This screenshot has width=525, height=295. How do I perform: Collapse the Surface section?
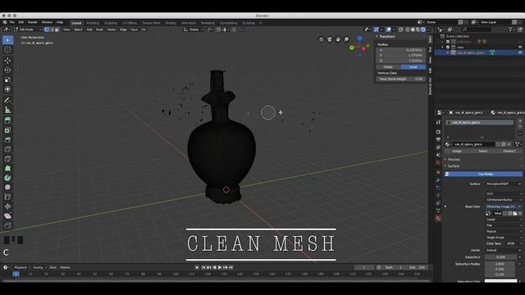click(454, 166)
